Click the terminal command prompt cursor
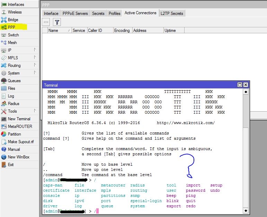The image size is (267, 217). click(x=97, y=211)
